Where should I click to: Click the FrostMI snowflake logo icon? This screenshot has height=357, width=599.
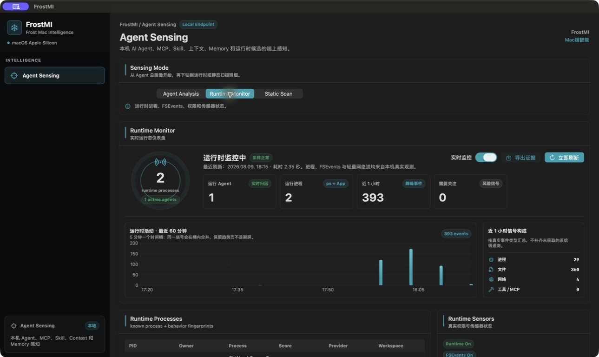[14, 27]
